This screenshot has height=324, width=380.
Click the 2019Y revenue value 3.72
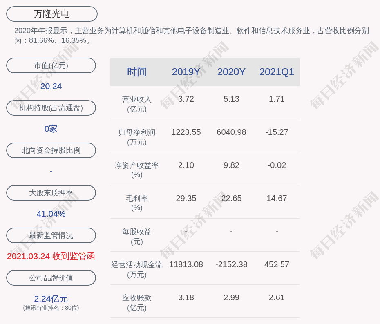(186, 99)
